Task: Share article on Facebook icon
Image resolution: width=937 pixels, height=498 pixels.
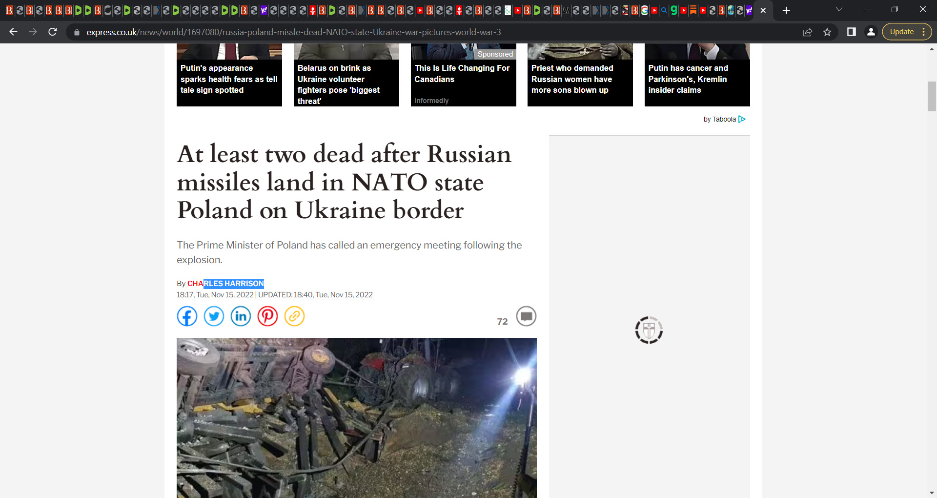Action: click(187, 316)
